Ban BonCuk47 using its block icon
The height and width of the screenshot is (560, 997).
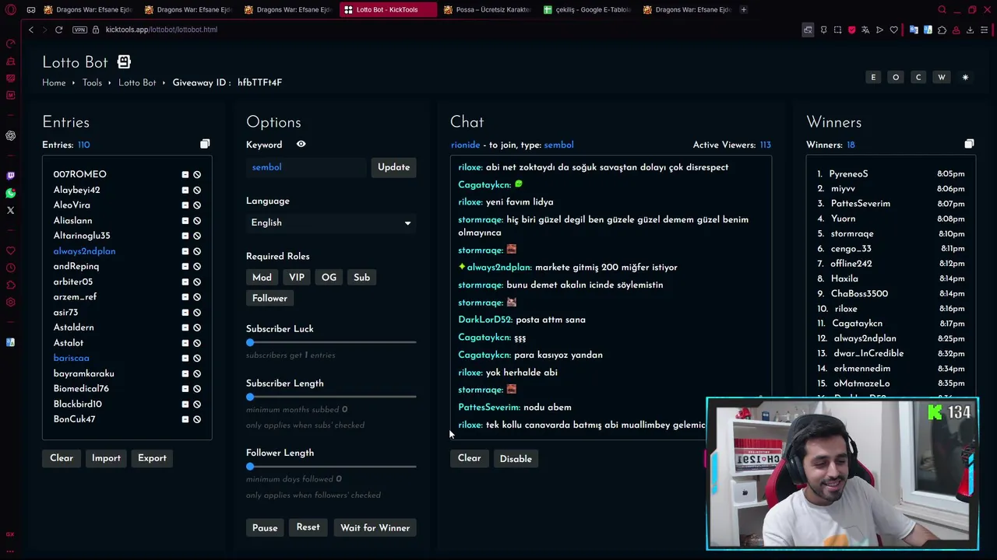point(197,419)
